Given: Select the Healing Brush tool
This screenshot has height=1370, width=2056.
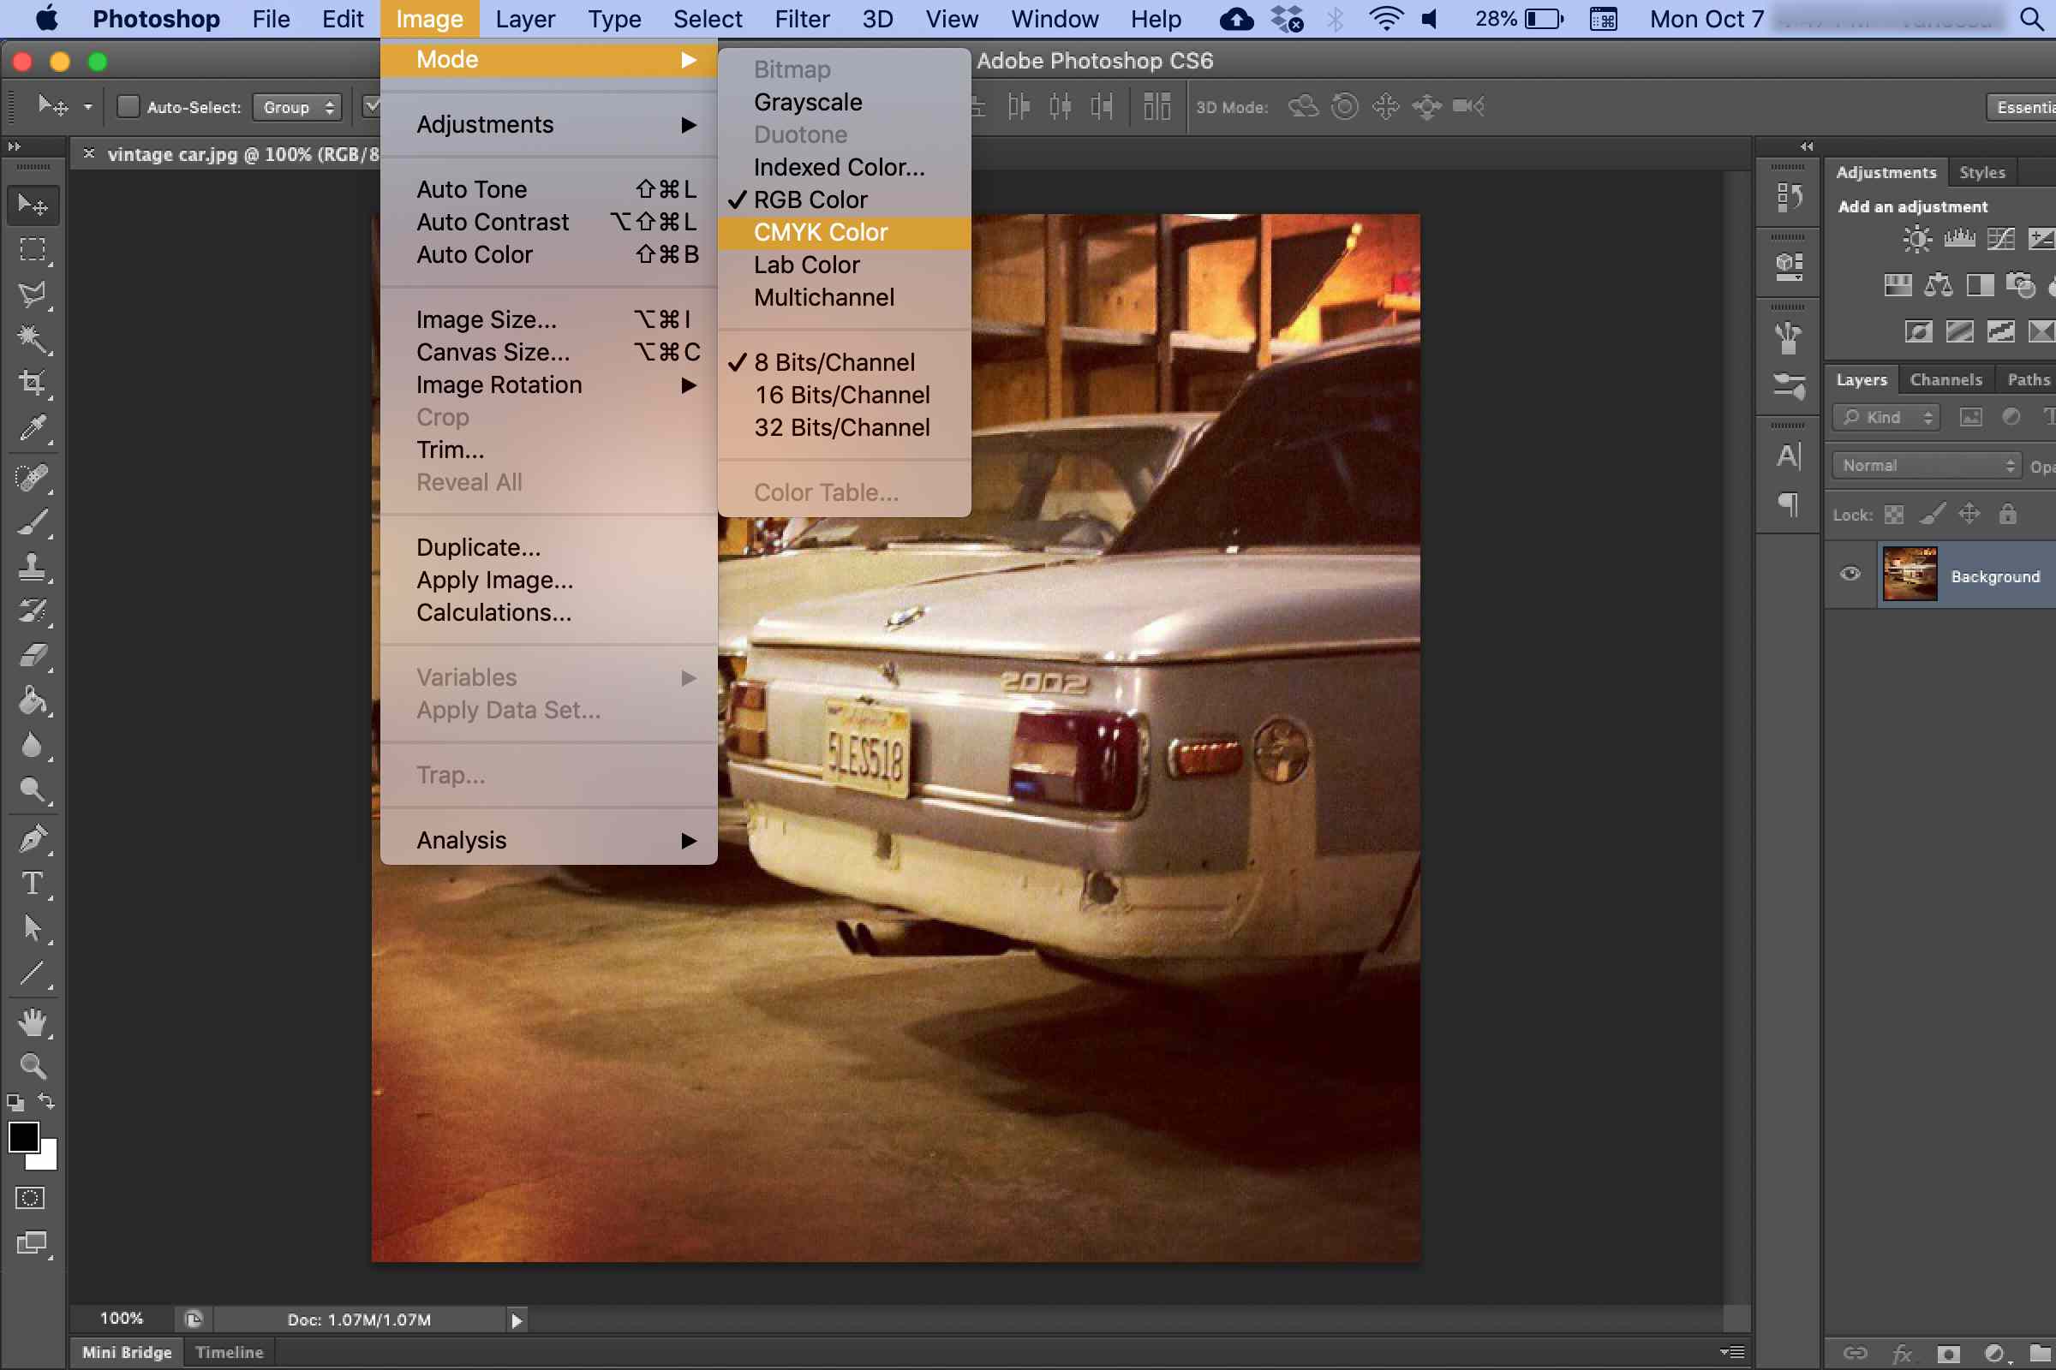Looking at the screenshot, I should click(x=33, y=477).
